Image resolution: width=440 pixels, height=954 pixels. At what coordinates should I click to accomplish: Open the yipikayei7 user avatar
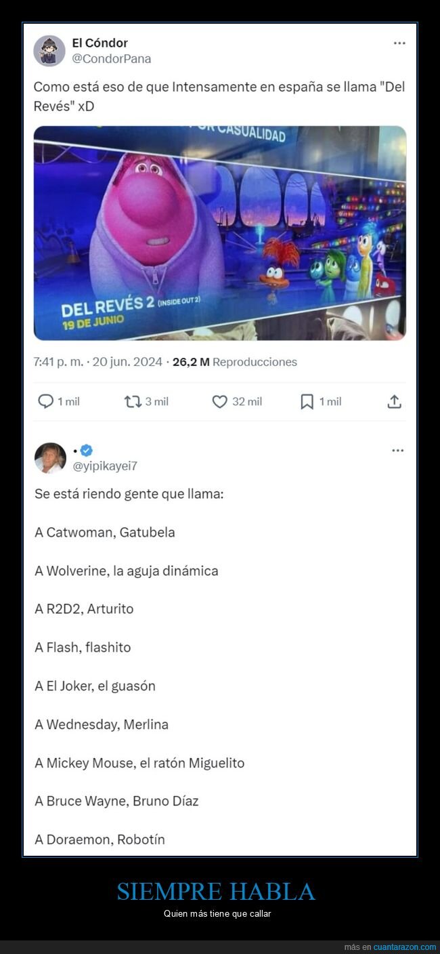50,458
